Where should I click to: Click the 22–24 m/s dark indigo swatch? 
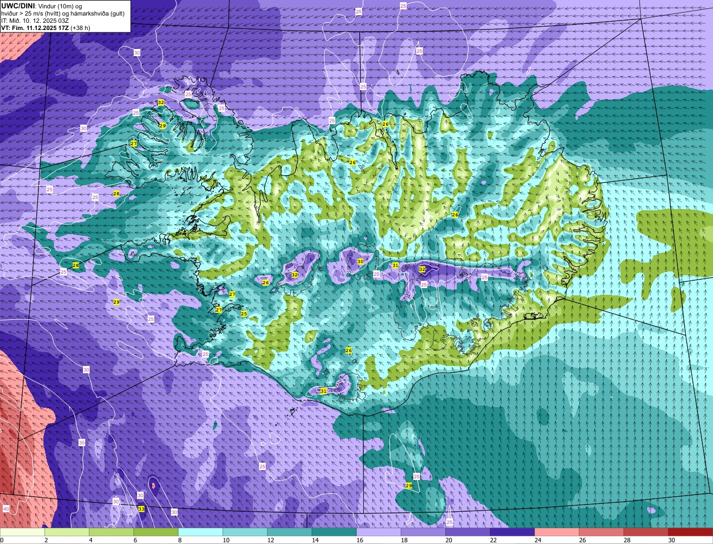(x=512, y=532)
